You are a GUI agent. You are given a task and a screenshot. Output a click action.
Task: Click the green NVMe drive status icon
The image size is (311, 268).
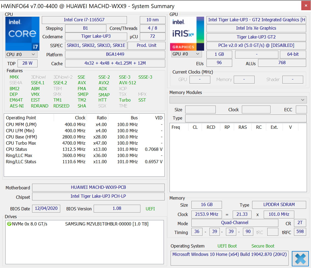pyautogui.click(x=9, y=224)
